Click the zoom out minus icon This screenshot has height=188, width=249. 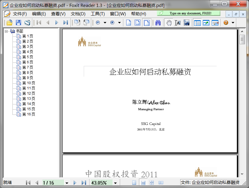tap(98, 23)
